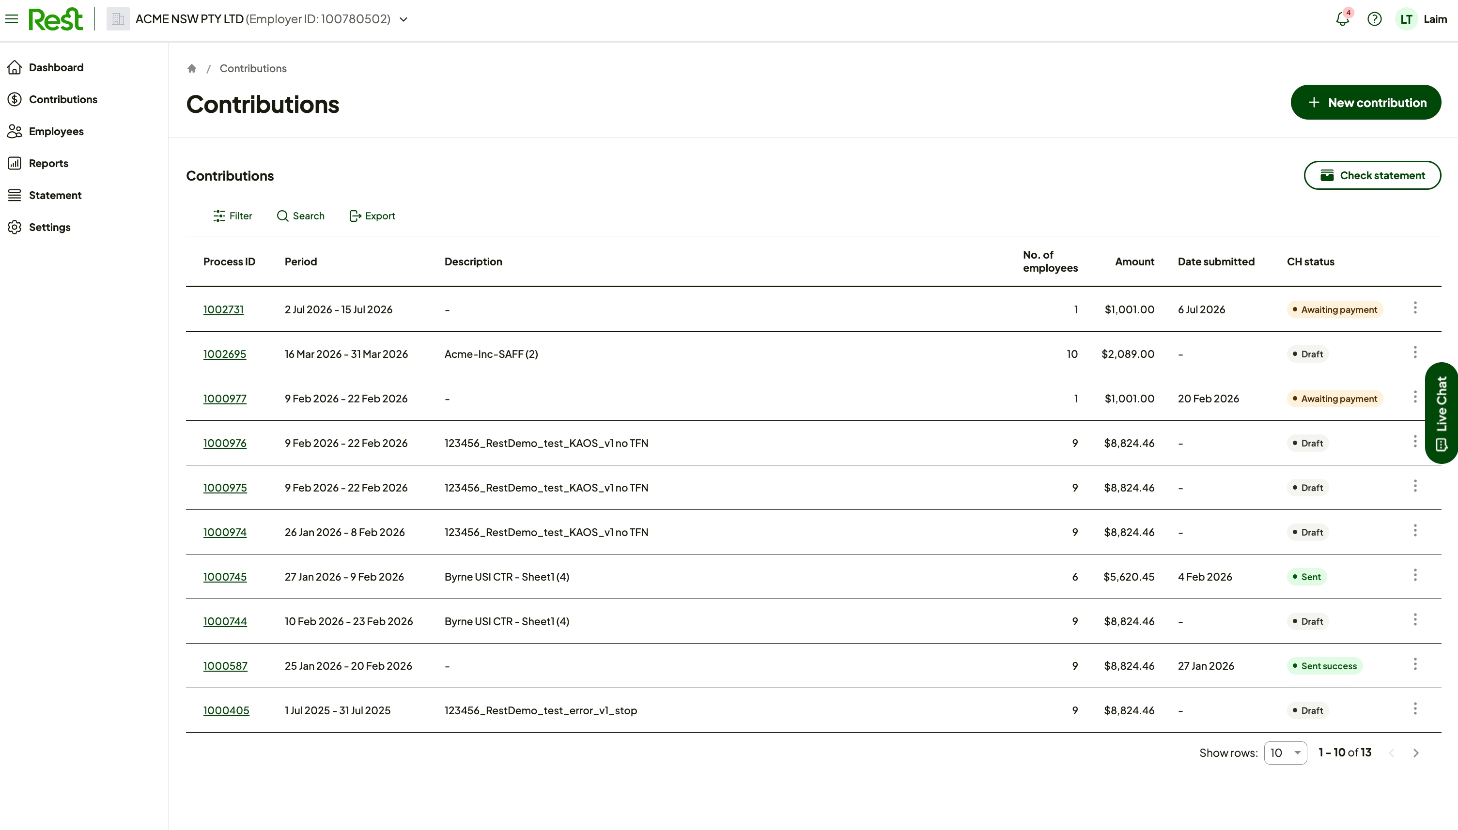Open the three-dot menu for 1000745
Screen dimensions: 1458x830
[1415, 575]
